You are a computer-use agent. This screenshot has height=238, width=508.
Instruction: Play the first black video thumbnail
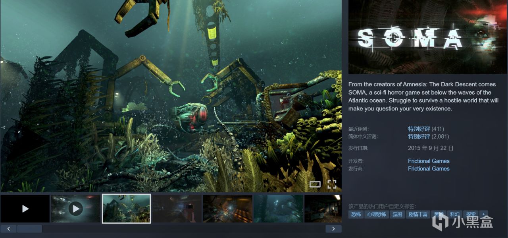tap(25, 209)
